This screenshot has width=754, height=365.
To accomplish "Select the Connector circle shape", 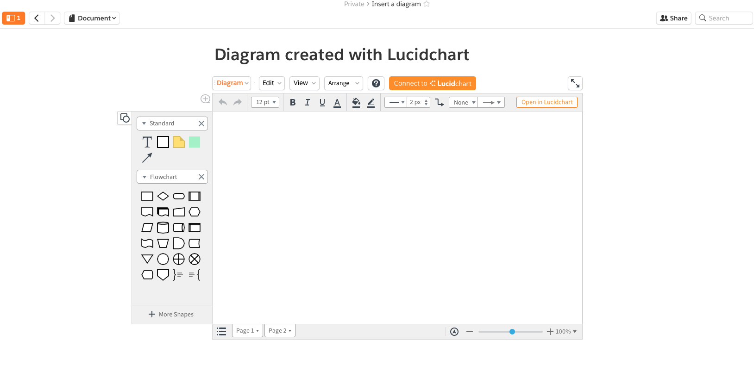I will click(163, 259).
